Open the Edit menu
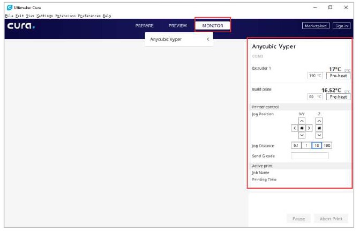360x231 pixels. pos(20,16)
